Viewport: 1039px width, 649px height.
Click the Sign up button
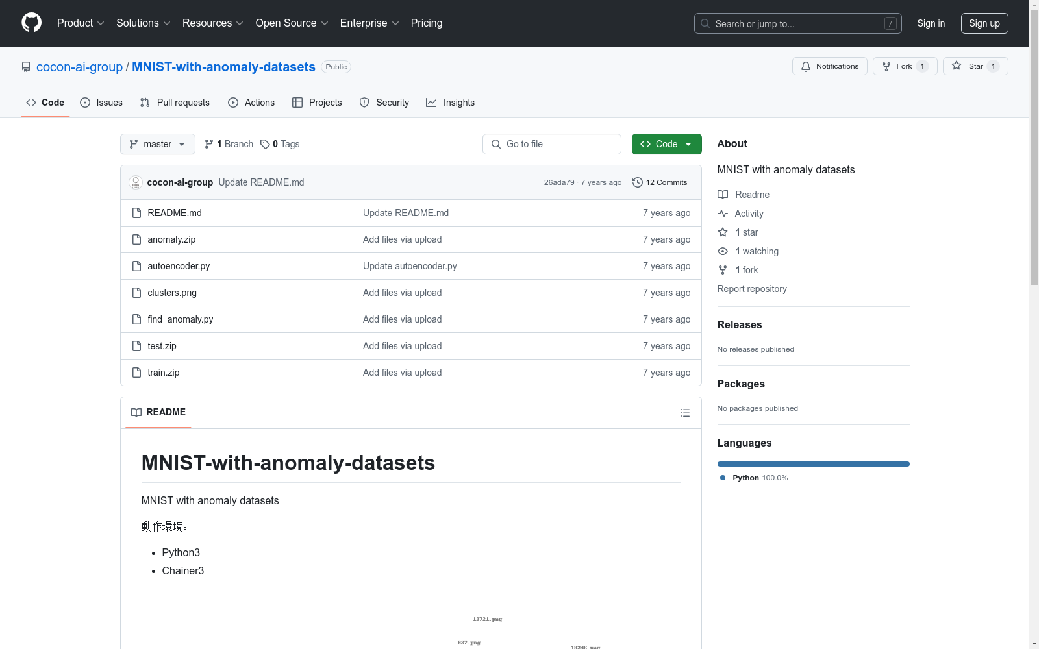tap(984, 23)
